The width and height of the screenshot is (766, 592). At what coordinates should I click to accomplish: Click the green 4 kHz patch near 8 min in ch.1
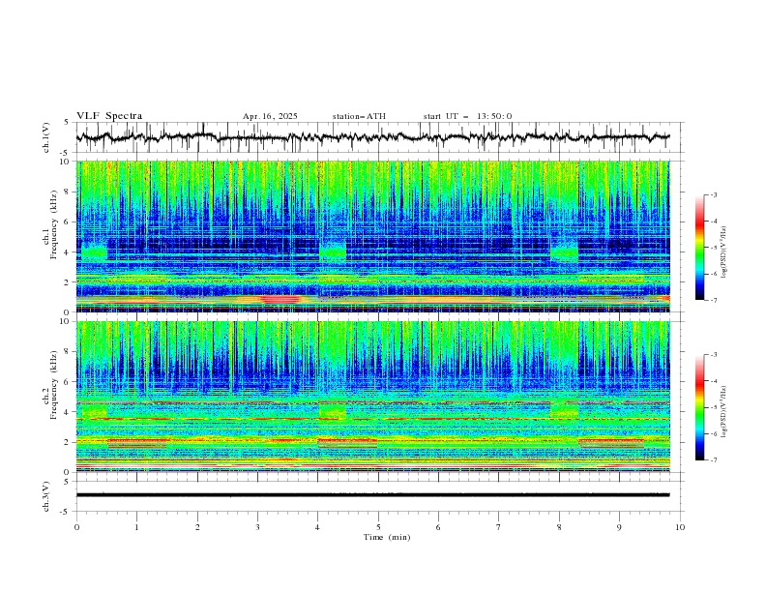564,252
